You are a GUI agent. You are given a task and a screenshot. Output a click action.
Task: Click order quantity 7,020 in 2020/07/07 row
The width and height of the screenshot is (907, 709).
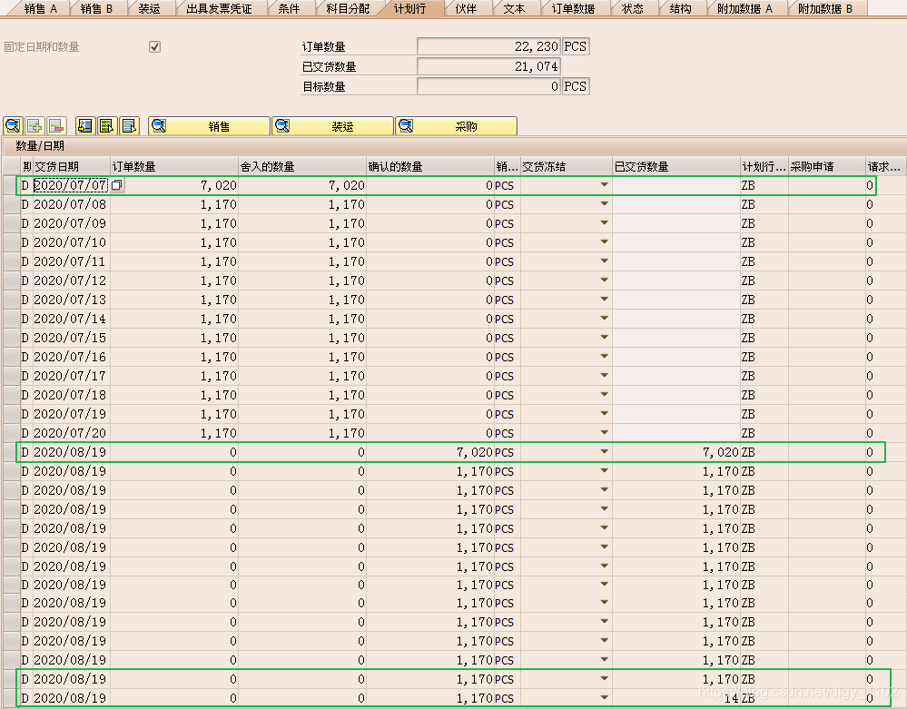174,185
